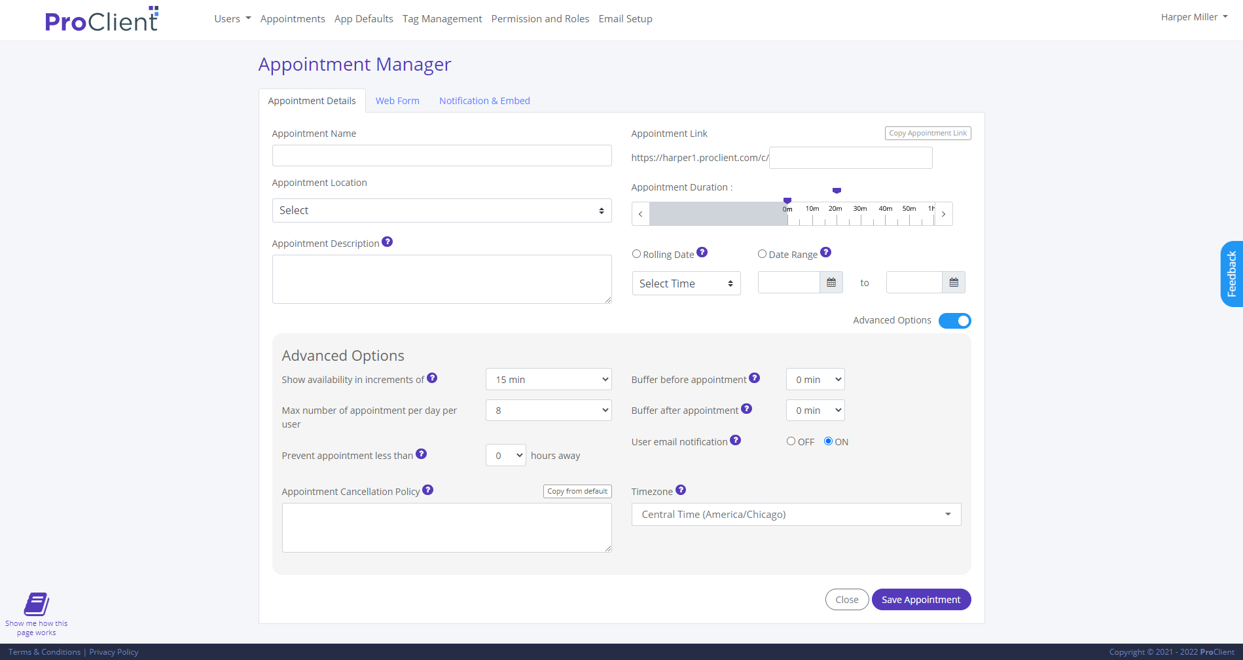
Task: Click the Close button
Action: coord(847,599)
